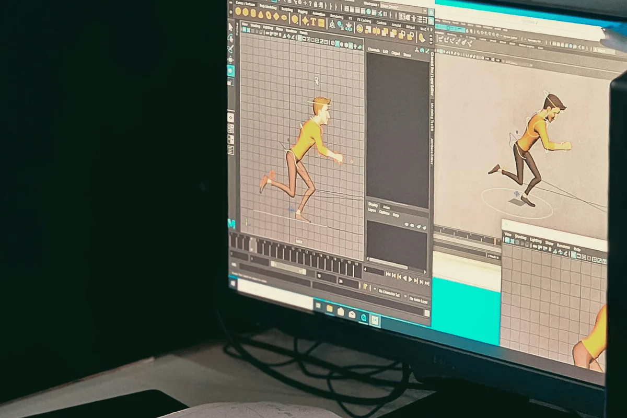Screen dimensions: 627x418
Task: Click the Set Key icon by range fields
Action: click(365, 286)
